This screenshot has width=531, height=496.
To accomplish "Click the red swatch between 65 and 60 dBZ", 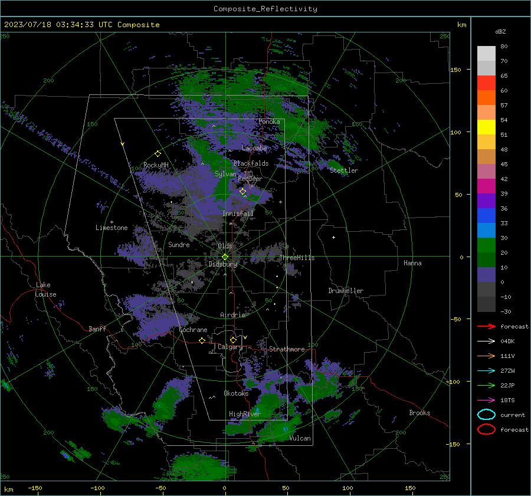I will click(x=486, y=83).
